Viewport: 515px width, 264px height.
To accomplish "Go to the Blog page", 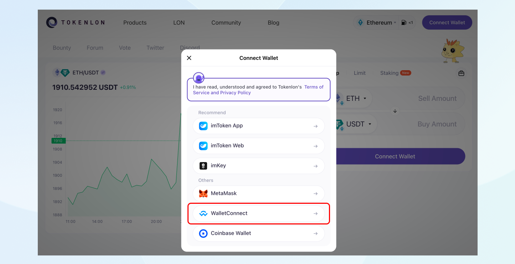I will [x=274, y=22].
